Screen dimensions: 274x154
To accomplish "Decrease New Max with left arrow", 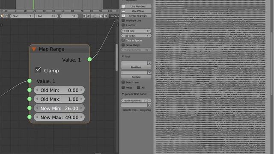I will pos(37,117).
